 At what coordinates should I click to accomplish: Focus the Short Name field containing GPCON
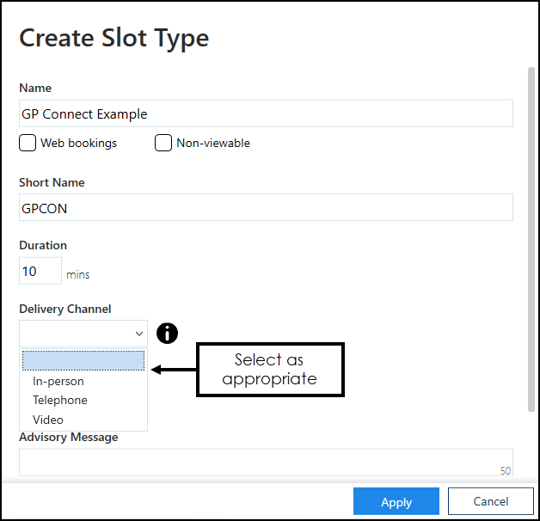point(266,207)
